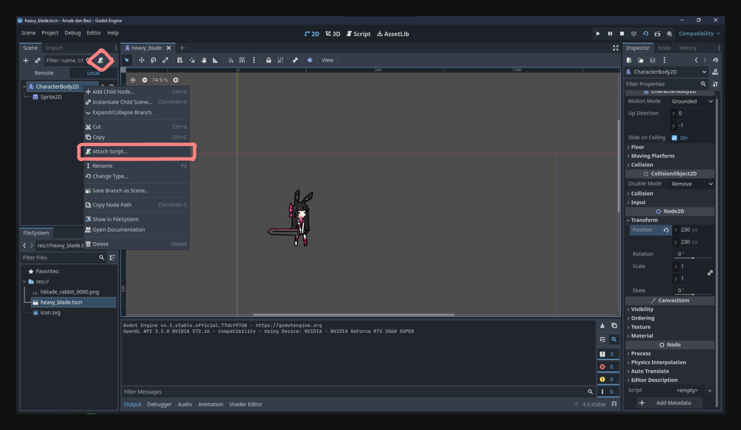Collapse the CharacterBody2D tree branch
Image resolution: width=741 pixels, height=430 pixels.
point(24,87)
